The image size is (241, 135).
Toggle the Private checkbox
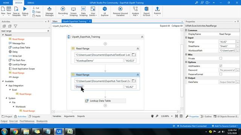(x=221, y=58)
